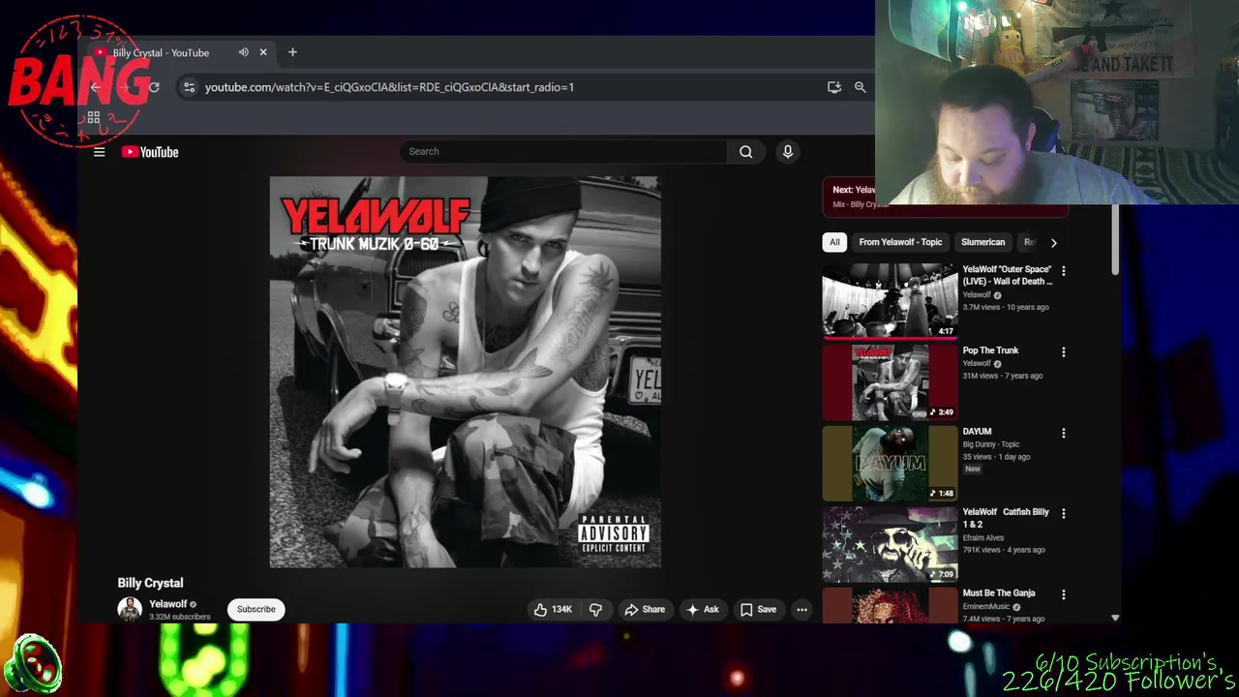Start voice search with microphone icon
The width and height of the screenshot is (1239, 697).
(x=787, y=151)
